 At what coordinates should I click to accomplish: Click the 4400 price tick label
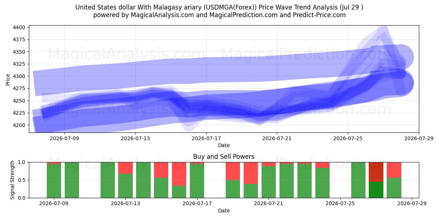(x=19, y=27)
